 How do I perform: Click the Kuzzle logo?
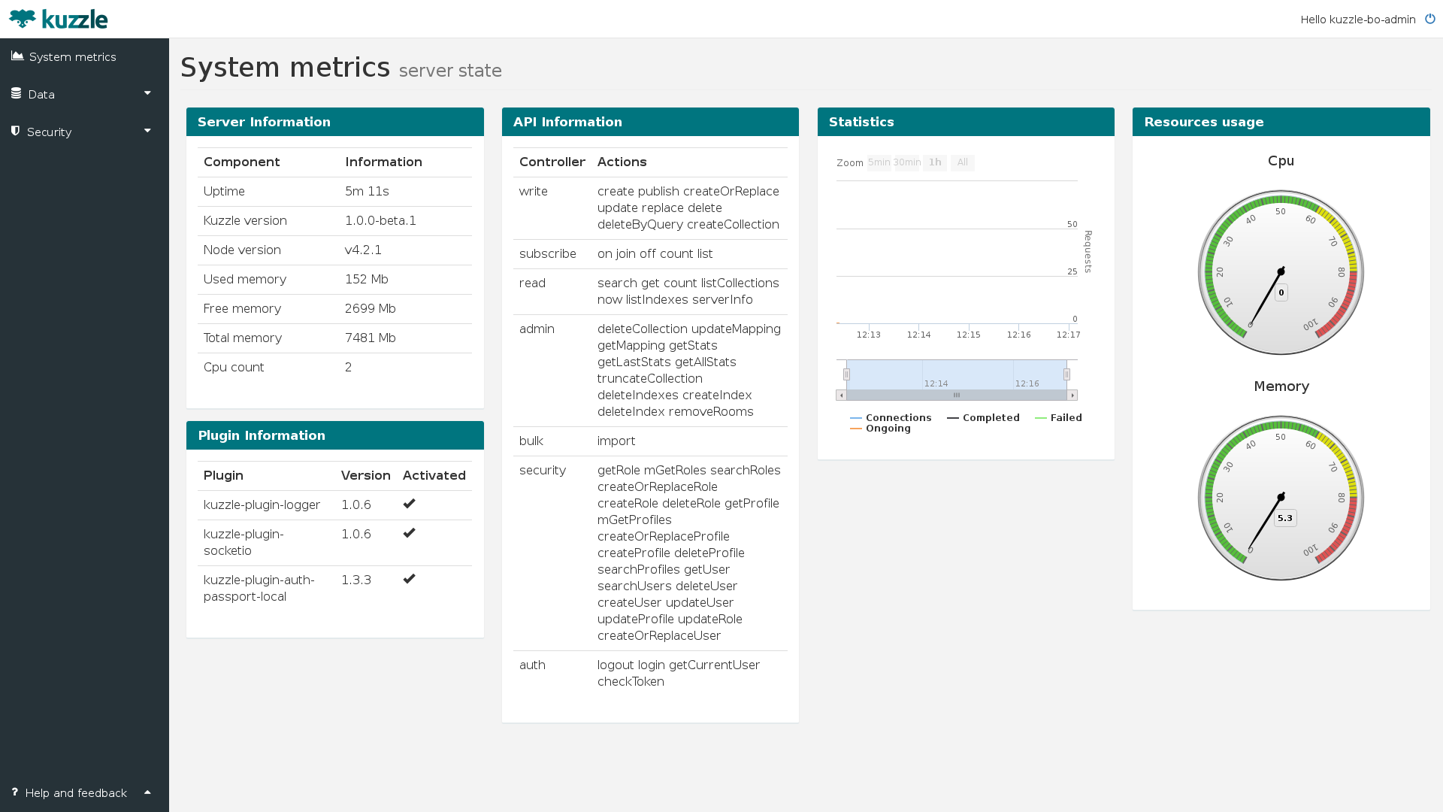[x=59, y=19]
